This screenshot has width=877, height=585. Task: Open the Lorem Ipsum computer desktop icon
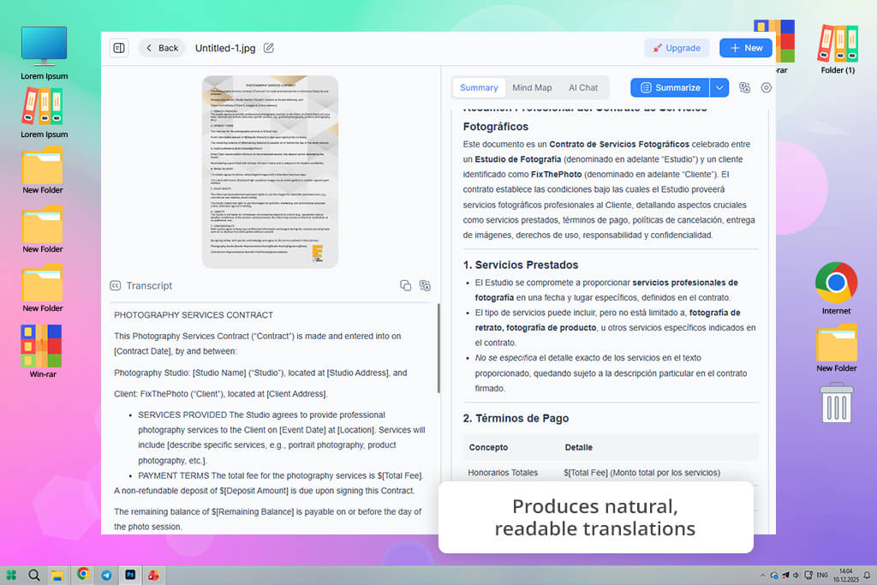pos(45,52)
